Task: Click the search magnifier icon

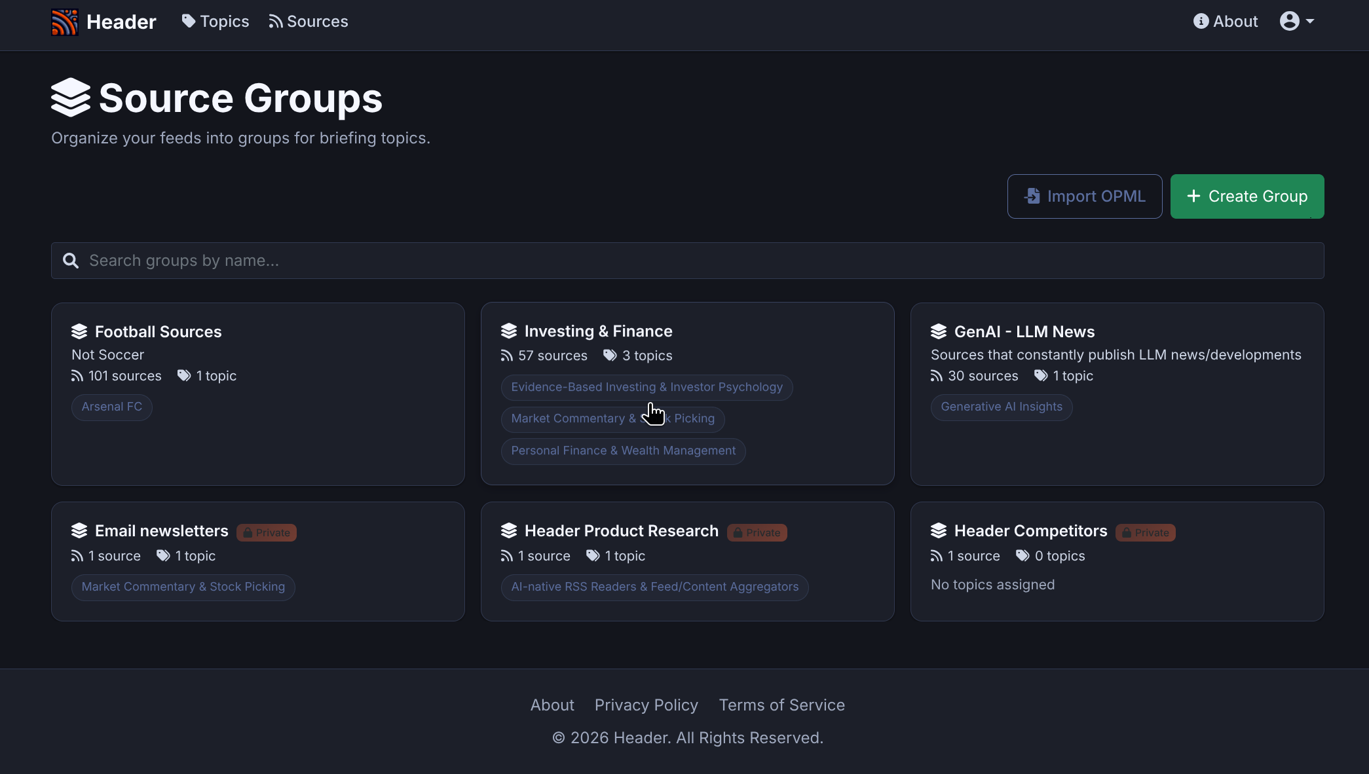Action: click(71, 261)
